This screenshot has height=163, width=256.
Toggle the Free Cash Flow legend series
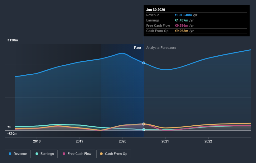[x=77, y=154]
